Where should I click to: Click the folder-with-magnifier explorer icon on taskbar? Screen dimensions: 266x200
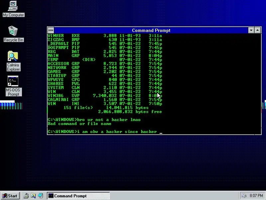[33, 196]
